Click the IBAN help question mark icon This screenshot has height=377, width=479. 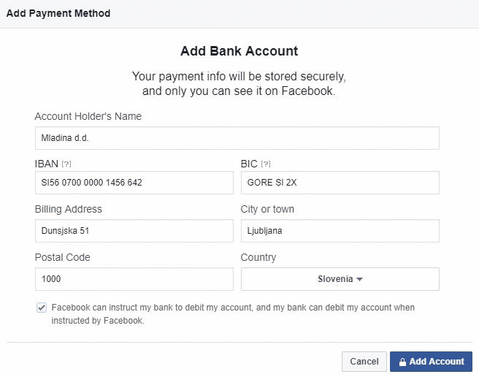66,164
